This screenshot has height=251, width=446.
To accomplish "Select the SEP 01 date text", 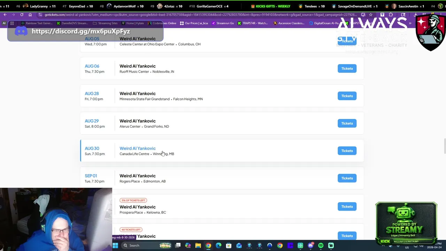I will [x=91, y=176].
